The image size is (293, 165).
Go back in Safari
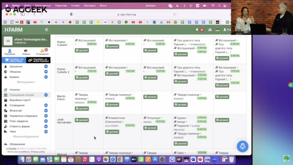tap(34, 14)
